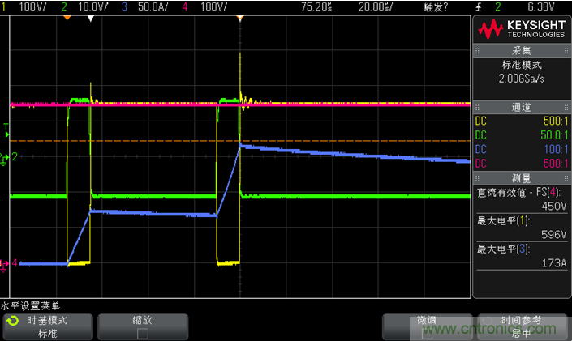Image resolution: width=572 pixels, height=341 pixels.
Task: Click the white delay reference triangle marker
Action: pos(91,18)
